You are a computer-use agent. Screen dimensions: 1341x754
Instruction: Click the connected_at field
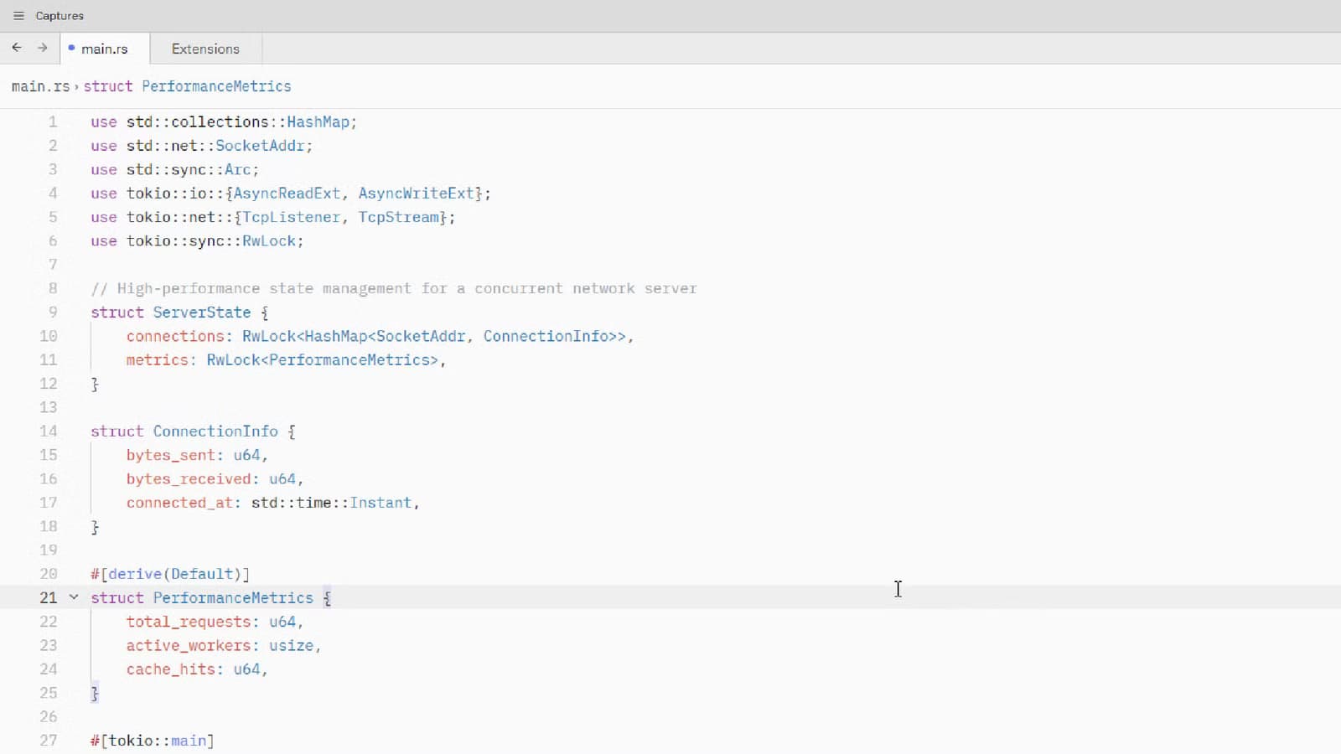click(179, 503)
